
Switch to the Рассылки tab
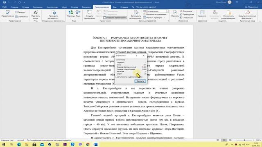pos(86,7)
